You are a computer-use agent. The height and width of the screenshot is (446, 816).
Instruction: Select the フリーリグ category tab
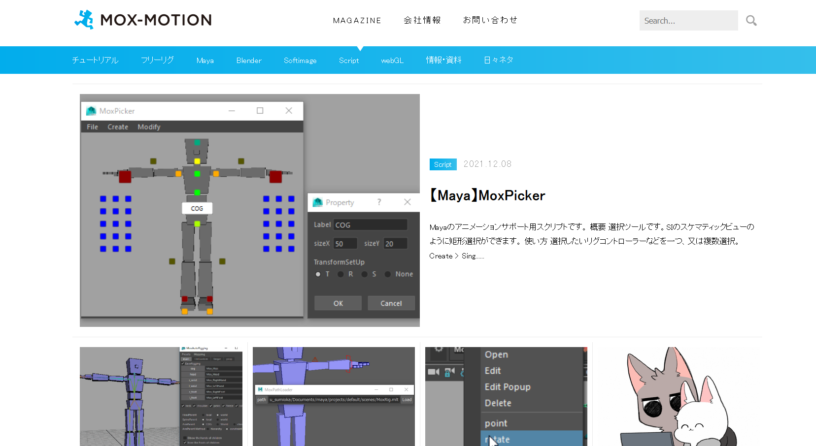pos(157,60)
